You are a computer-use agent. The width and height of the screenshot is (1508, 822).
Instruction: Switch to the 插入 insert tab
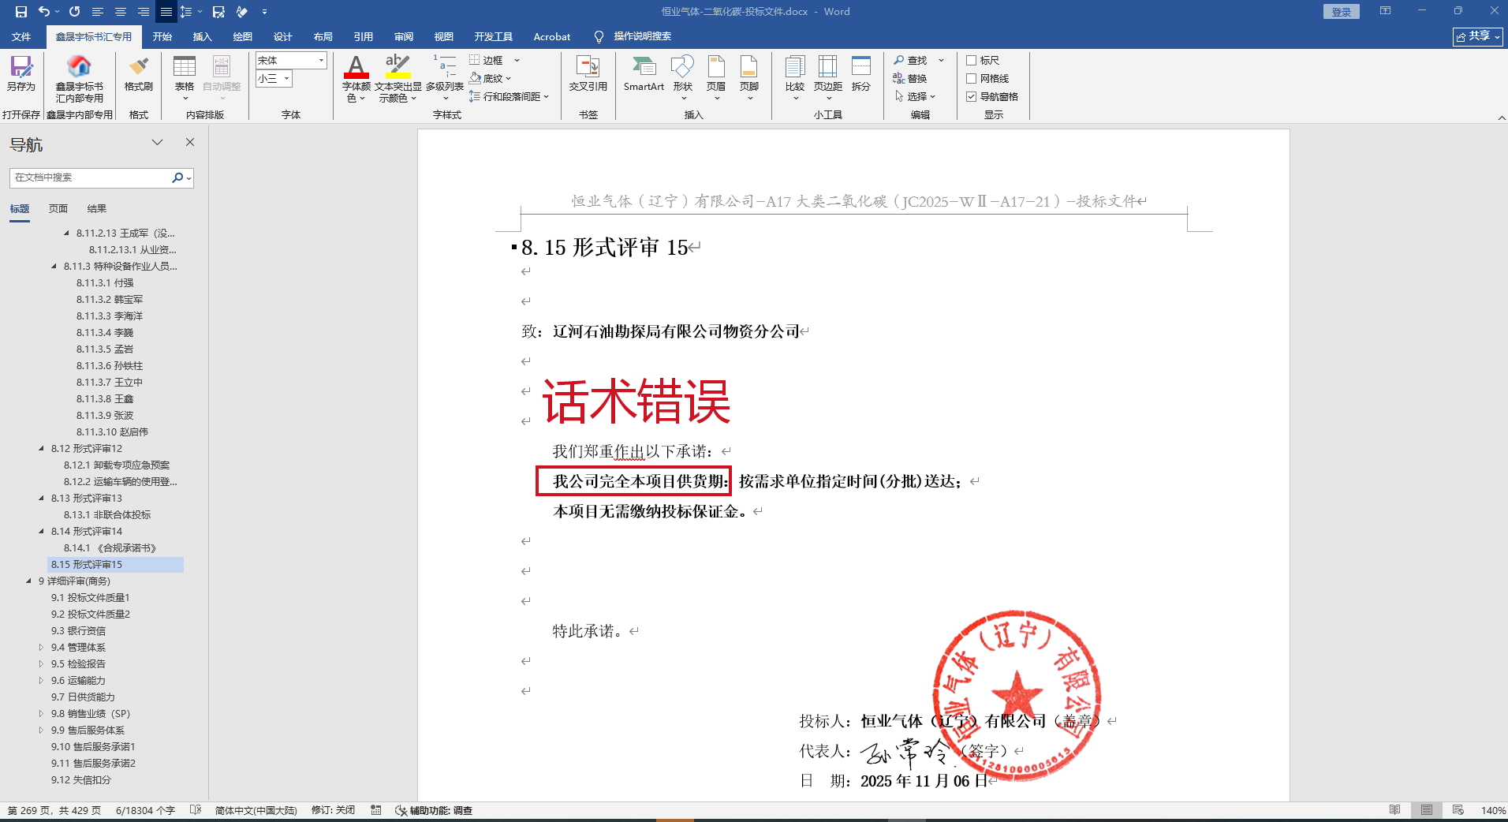tap(203, 36)
